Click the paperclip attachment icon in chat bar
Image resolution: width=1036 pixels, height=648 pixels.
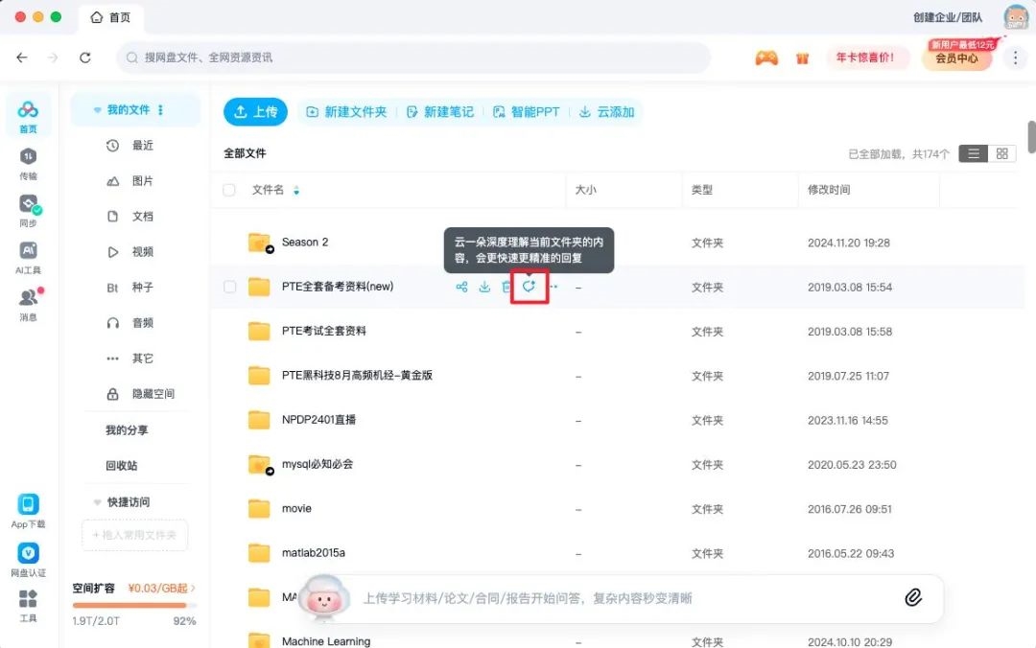[912, 597]
